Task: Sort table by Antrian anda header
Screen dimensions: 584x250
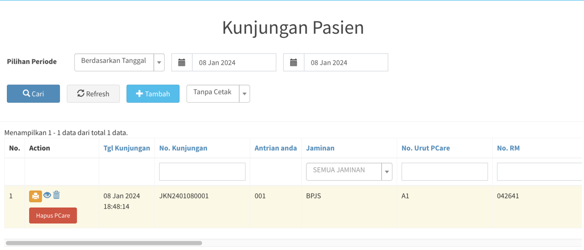Action: pos(276,148)
